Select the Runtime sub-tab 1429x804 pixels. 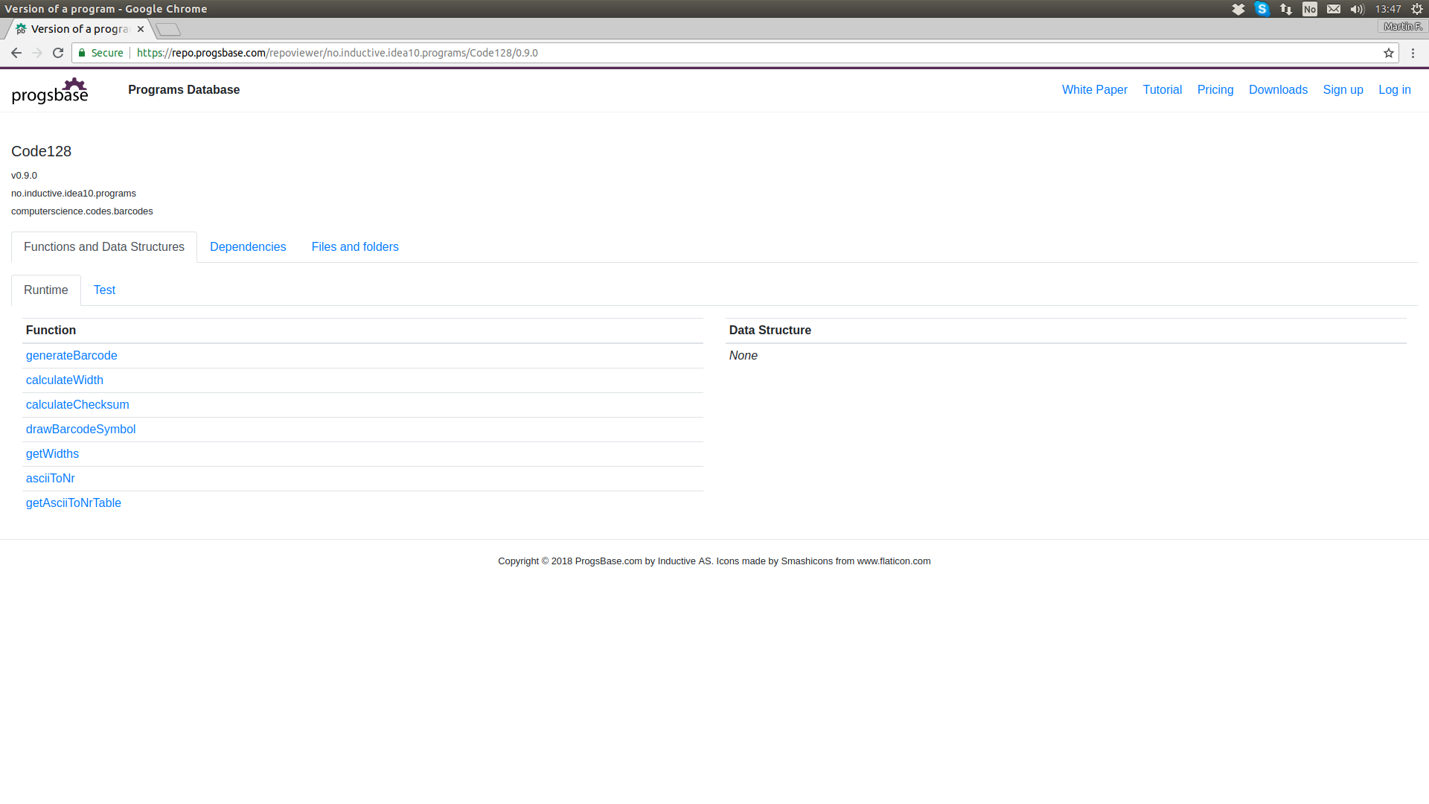click(x=46, y=290)
